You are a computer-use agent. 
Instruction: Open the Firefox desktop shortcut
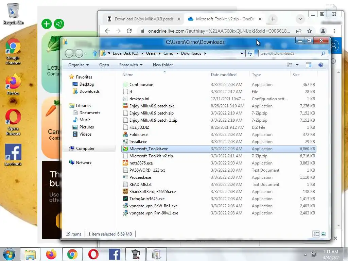(x=13, y=85)
